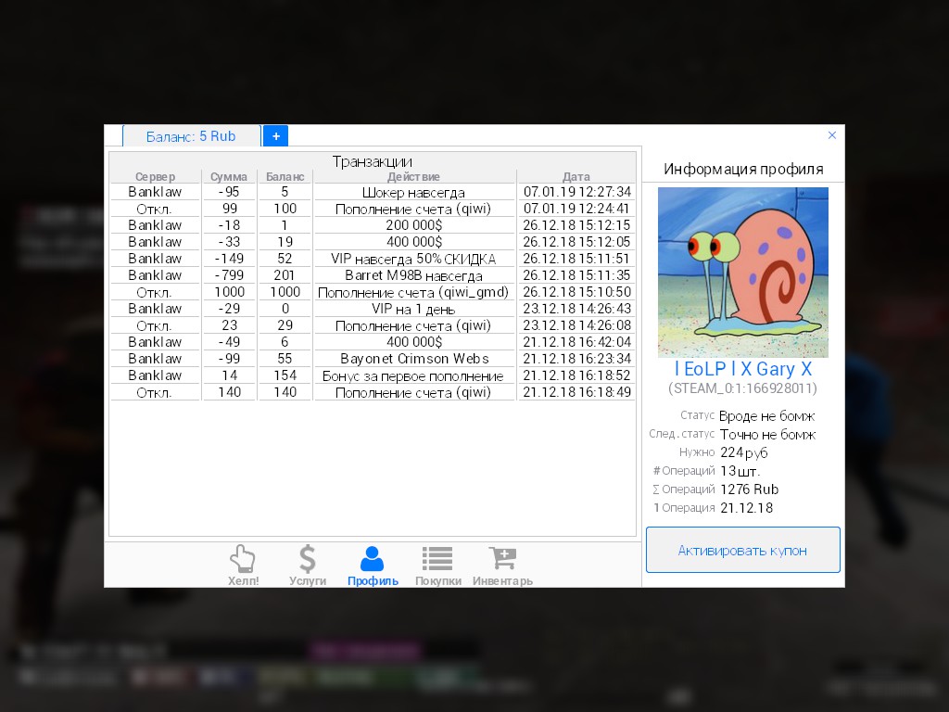The image size is (949, 712).
Task: Click the Gary snail profile avatar
Action: point(742,272)
